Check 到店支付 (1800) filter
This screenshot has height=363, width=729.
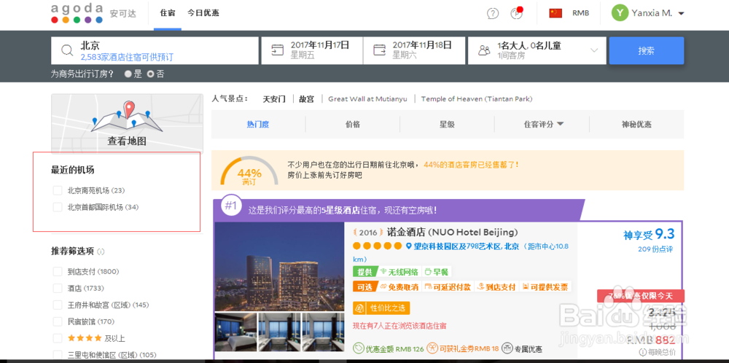[x=58, y=271]
